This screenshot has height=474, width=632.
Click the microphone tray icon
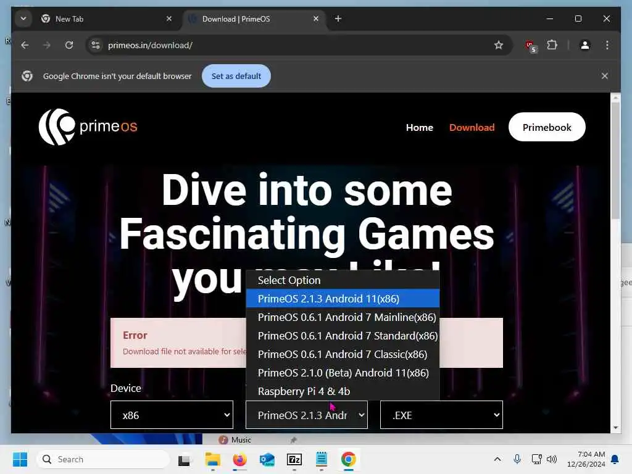(517, 459)
